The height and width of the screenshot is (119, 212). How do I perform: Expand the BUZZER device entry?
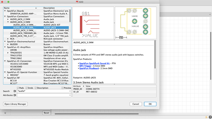tap(8, 44)
